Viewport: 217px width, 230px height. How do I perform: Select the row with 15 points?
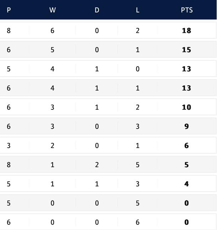pyautogui.click(x=108, y=50)
